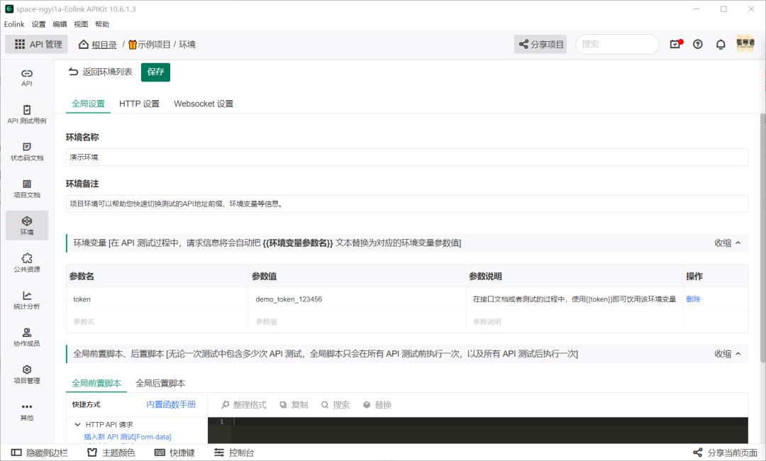The width and height of the screenshot is (766, 461).
Task: Click the 环境名称 input field
Action: pyautogui.click(x=407, y=157)
